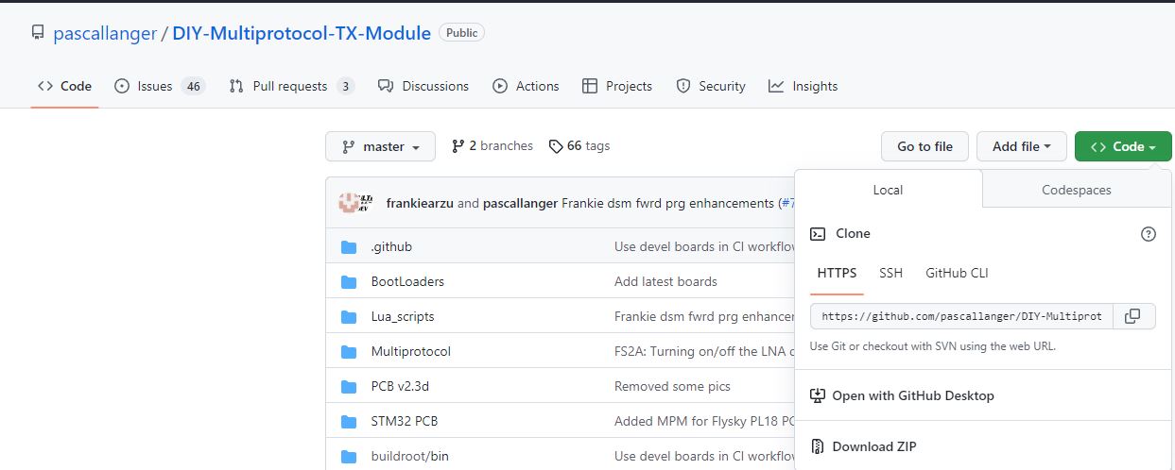Click the Go to file button
Image resolution: width=1175 pixels, height=470 pixels.
coord(925,146)
